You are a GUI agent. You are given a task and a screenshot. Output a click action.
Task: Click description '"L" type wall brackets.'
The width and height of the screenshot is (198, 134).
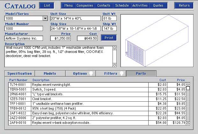pos(48,94)
